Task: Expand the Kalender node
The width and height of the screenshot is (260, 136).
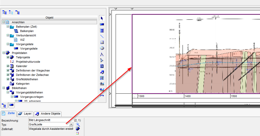Action: (x=8, y=66)
